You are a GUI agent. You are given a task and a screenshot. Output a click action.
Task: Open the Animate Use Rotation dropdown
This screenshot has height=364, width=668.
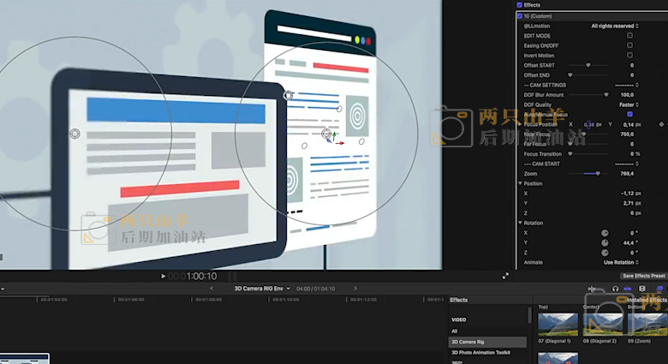coord(621,262)
